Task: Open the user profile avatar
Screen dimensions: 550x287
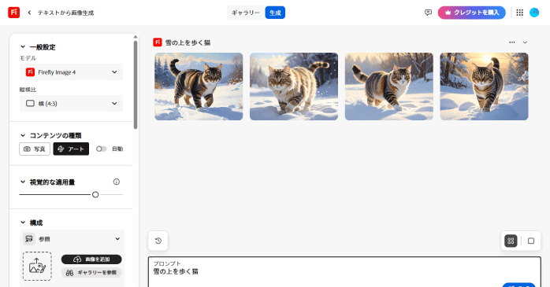Action: tap(534, 13)
